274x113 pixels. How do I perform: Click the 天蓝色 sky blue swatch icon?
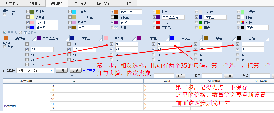pos(74,12)
